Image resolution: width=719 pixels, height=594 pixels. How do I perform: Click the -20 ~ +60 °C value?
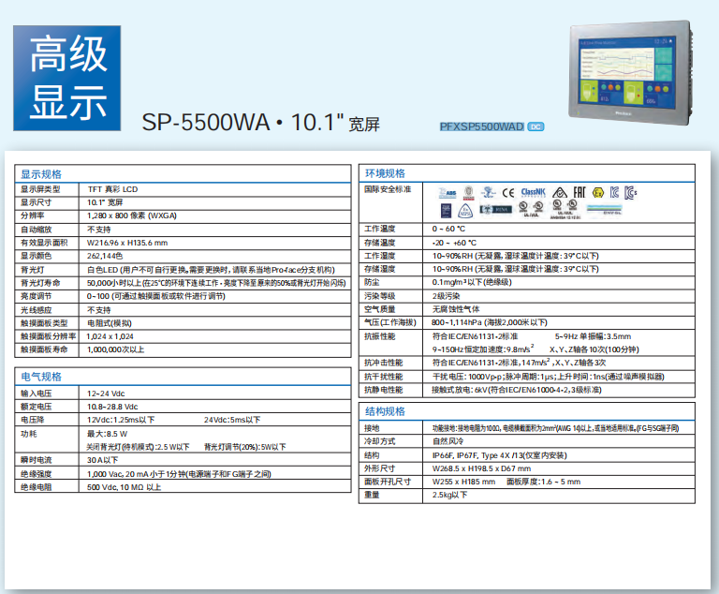click(454, 243)
